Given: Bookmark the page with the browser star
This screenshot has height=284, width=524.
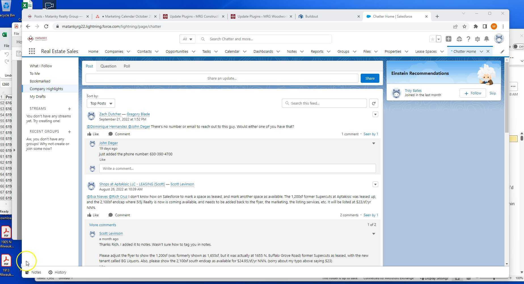Looking at the screenshot, I should pos(464,26).
